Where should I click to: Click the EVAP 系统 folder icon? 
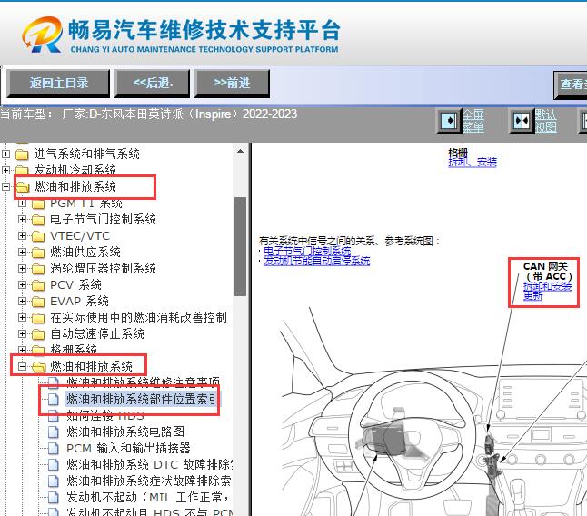[x=38, y=302]
